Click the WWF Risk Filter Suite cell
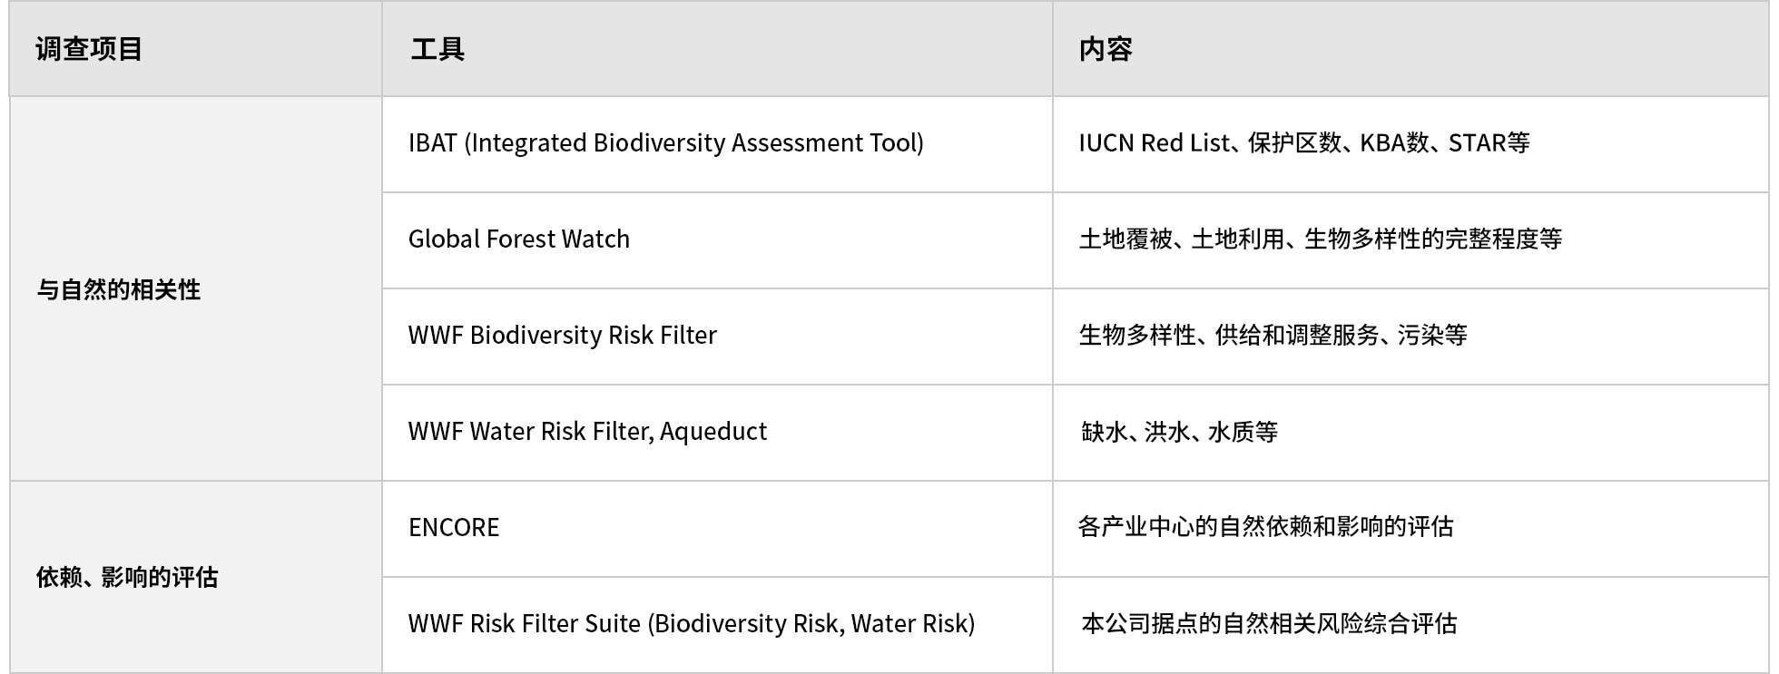 [x=717, y=625]
